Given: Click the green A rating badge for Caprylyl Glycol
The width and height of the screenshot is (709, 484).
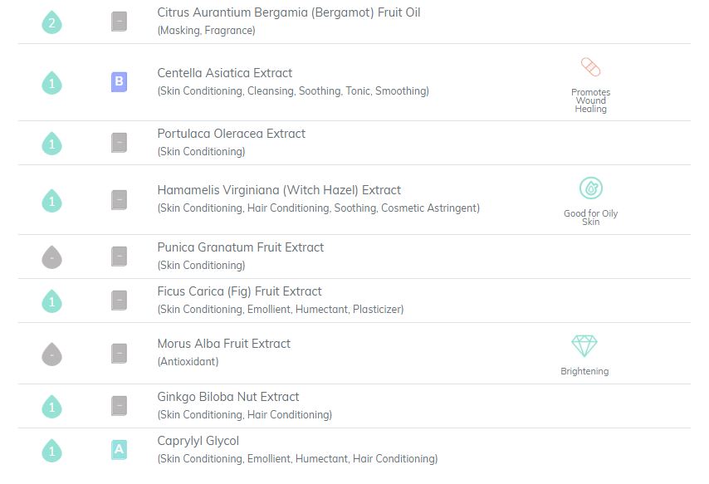Looking at the screenshot, I should pos(119,450).
